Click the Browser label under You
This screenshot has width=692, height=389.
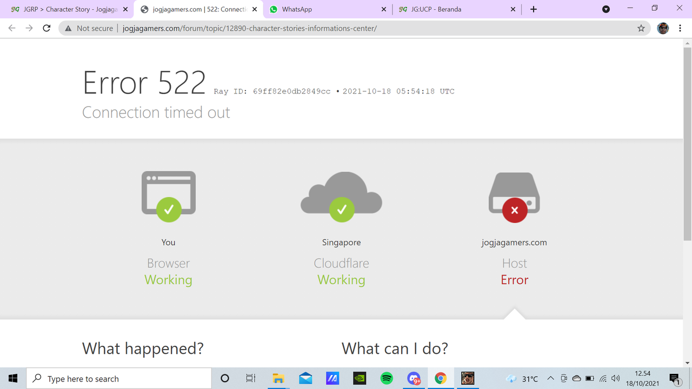click(168, 263)
